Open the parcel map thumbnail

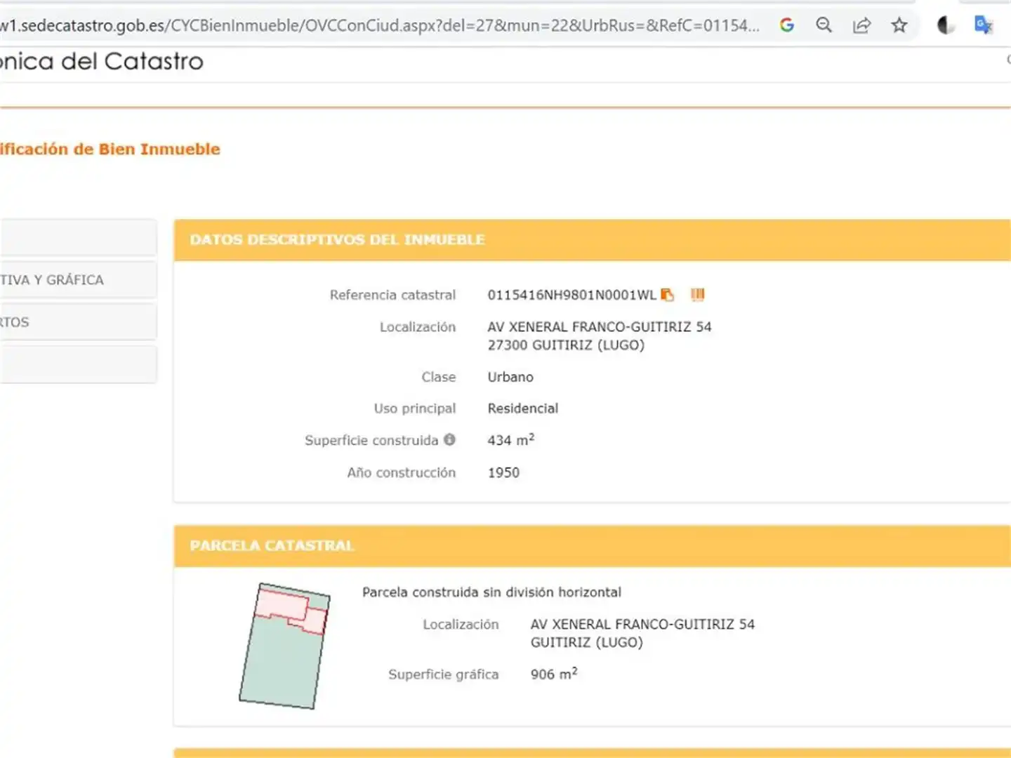pyautogui.click(x=284, y=646)
